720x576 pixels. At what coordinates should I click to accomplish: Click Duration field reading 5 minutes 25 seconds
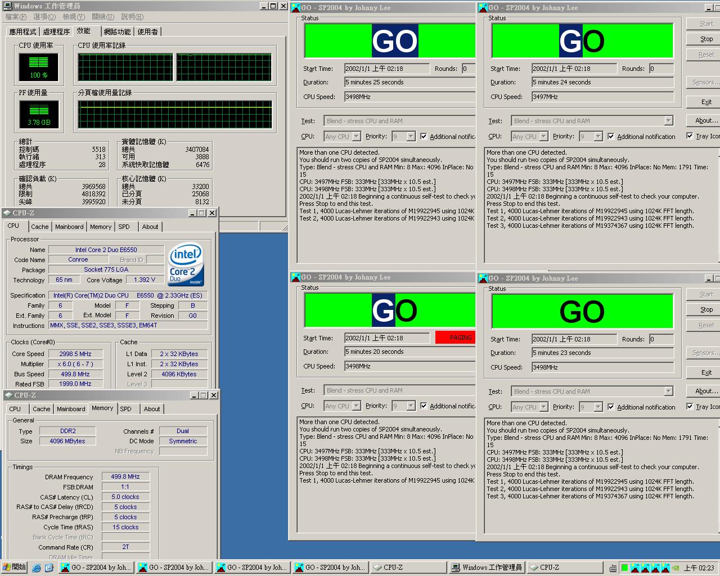point(410,82)
